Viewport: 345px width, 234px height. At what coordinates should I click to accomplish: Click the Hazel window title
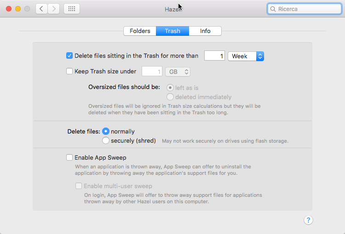click(172, 9)
